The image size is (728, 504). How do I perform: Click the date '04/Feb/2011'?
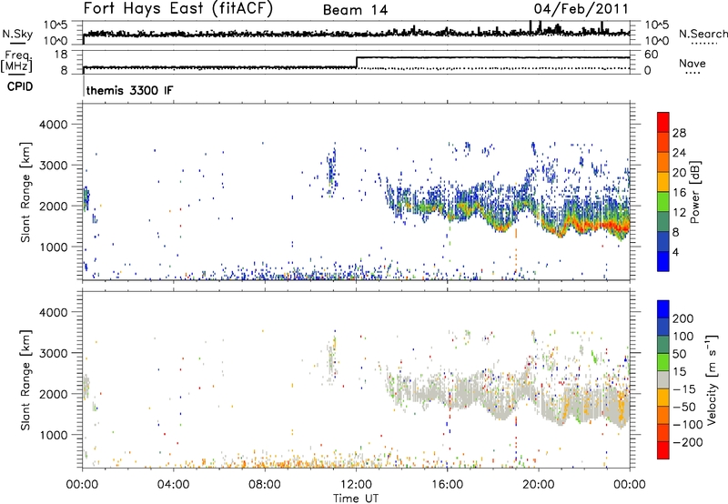coord(581,9)
